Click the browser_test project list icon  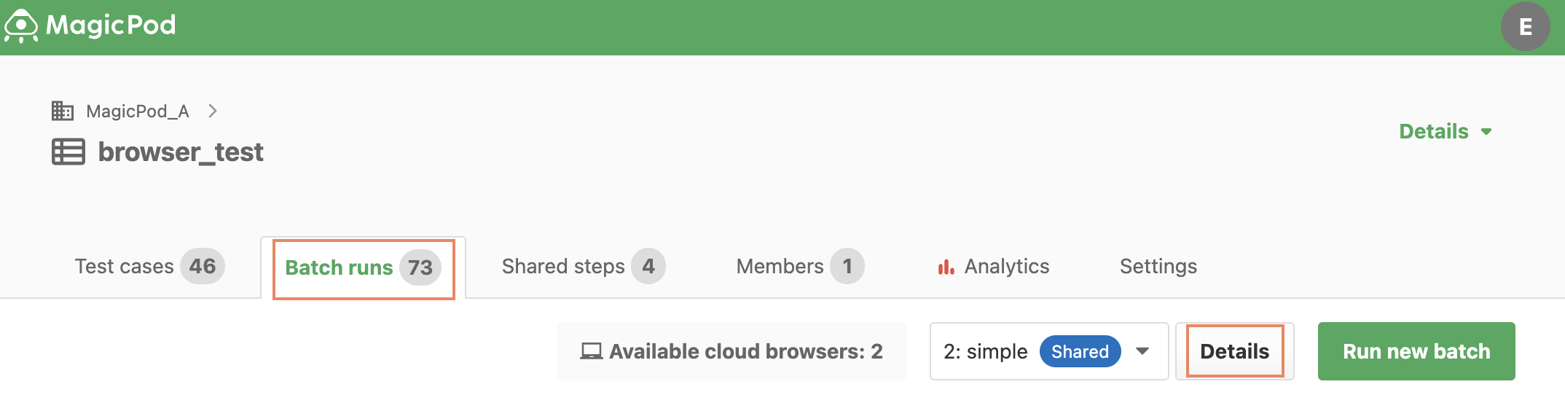coord(68,152)
